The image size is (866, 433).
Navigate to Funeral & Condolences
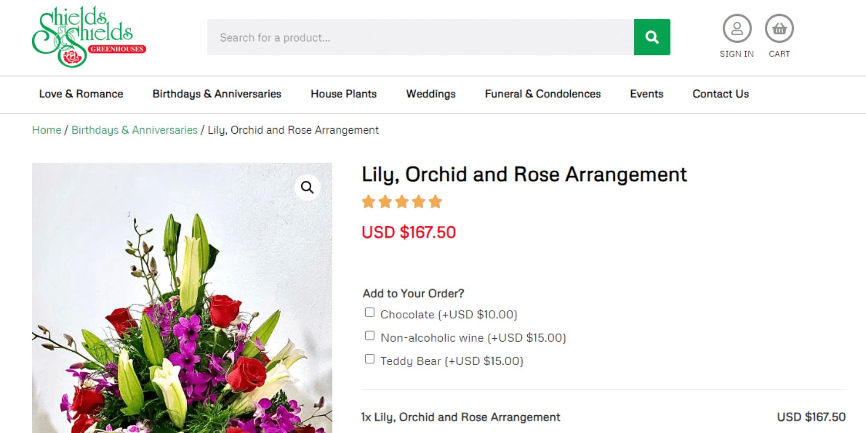543,94
